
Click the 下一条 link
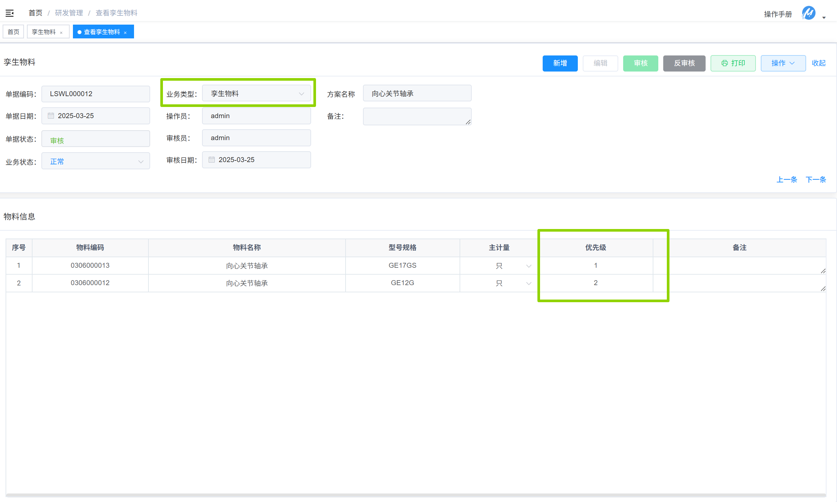coord(815,179)
